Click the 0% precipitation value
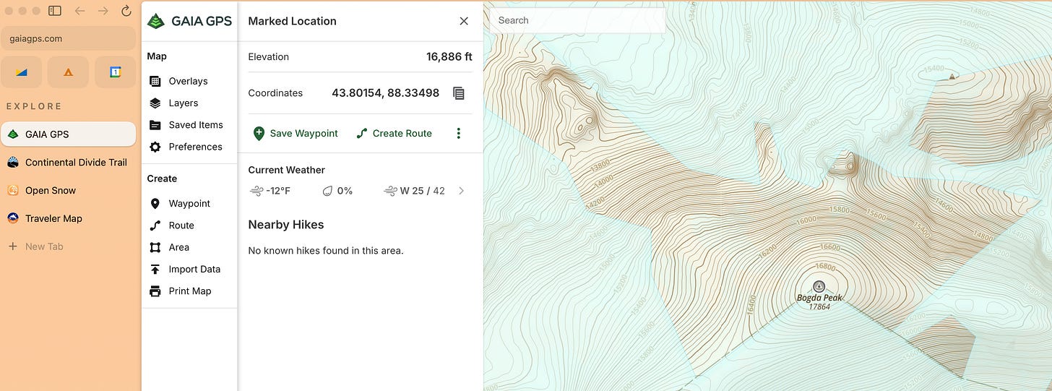This screenshot has height=391, width=1052. pos(345,191)
